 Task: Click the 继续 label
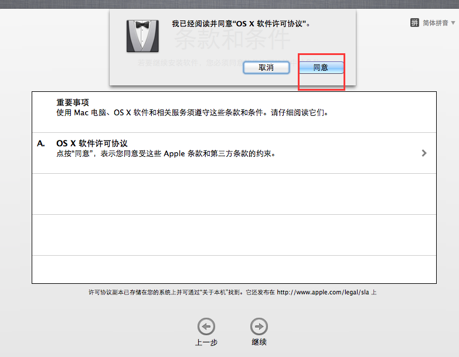click(x=259, y=342)
